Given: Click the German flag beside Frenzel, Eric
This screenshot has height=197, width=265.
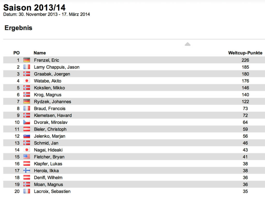Looking at the screenshot, I should (27, 60).
